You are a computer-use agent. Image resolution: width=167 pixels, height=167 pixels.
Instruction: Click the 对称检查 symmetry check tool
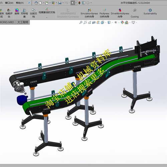coord(24,13)
